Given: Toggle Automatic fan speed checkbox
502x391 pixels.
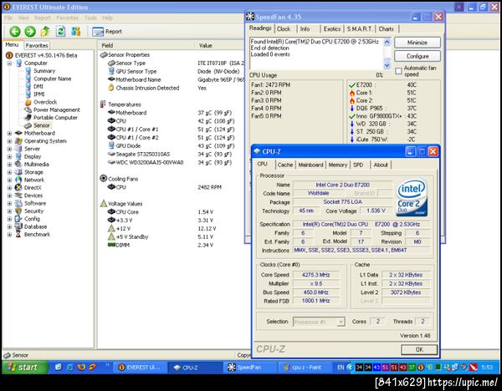Looking at the screenshot, I should coord(398,71).
